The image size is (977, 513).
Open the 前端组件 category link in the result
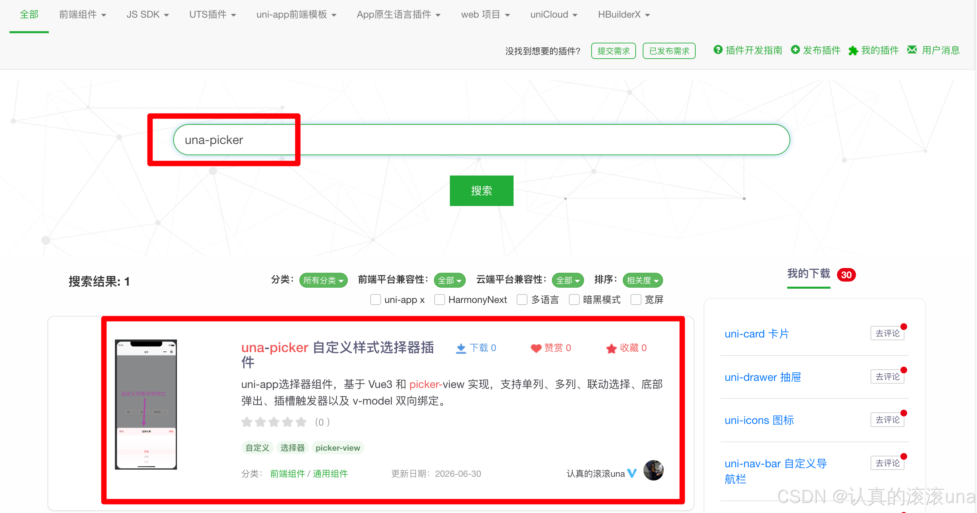[x=287, y=474]
